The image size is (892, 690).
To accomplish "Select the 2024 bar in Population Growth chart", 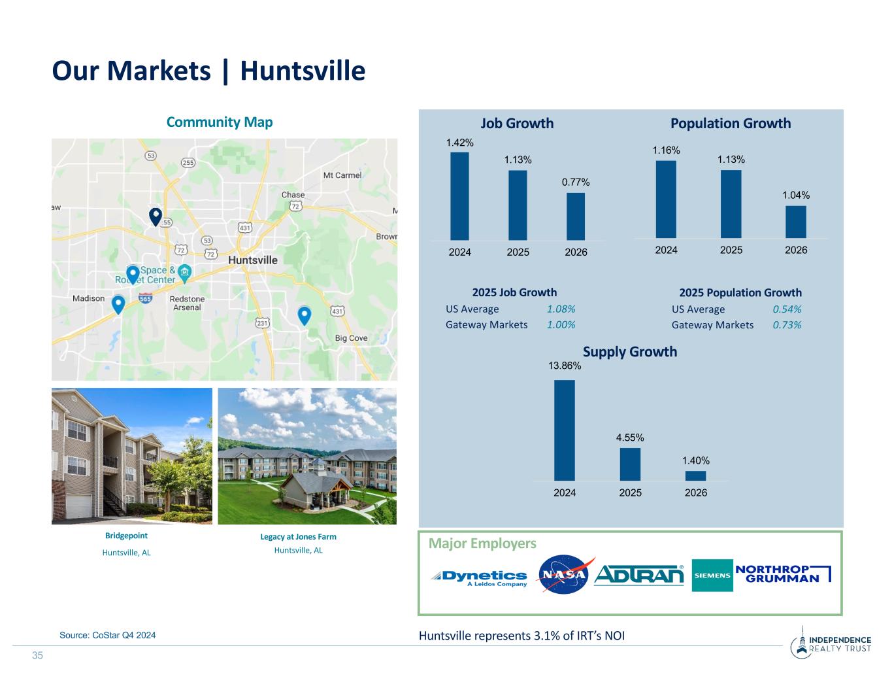I will click(666, 199).
